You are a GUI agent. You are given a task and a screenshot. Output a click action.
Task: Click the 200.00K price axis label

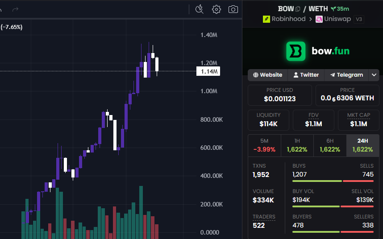(212, 204)
